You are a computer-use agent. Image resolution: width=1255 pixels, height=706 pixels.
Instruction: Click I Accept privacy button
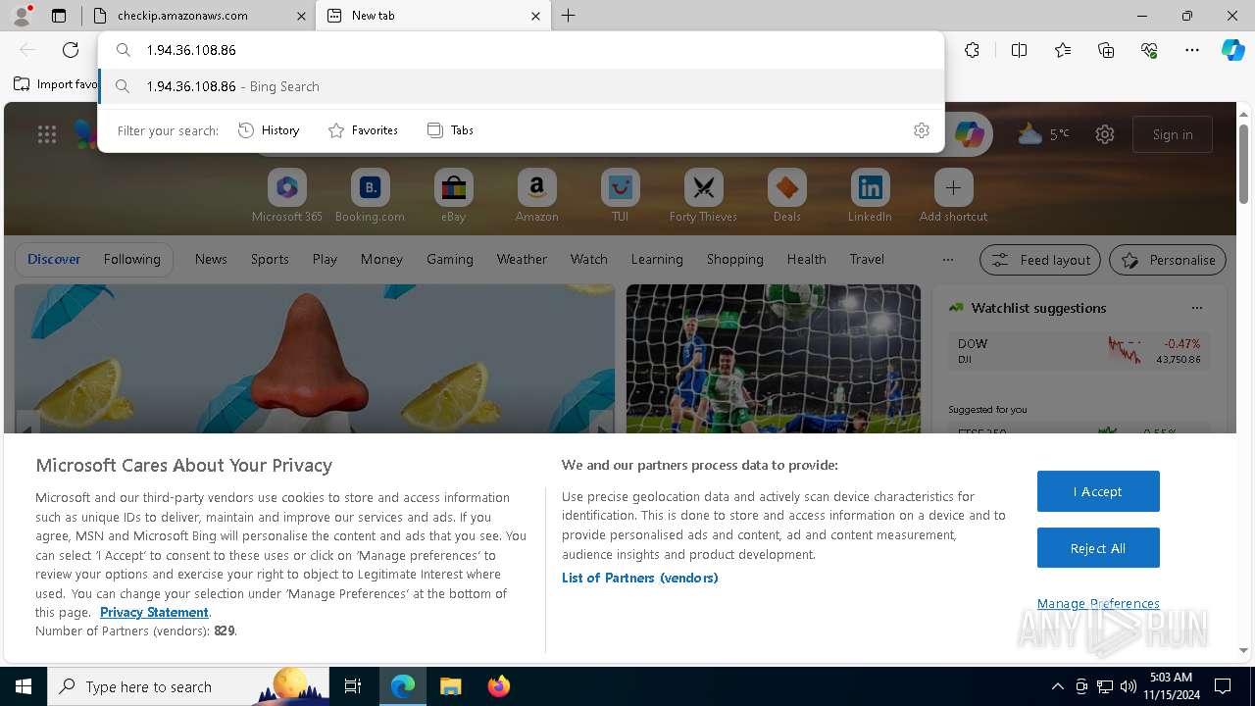tap(1098, 491)
